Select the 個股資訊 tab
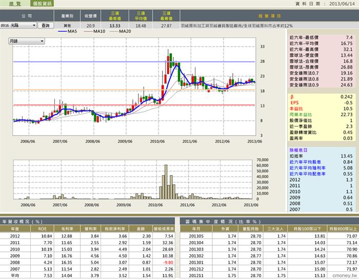Viewport: 359px width, 279px height. [x=42, y=4]
